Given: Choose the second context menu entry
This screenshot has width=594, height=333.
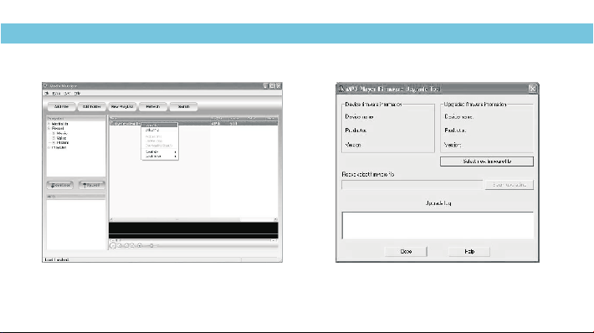Looking at the screenshot, I should [160, 130].
